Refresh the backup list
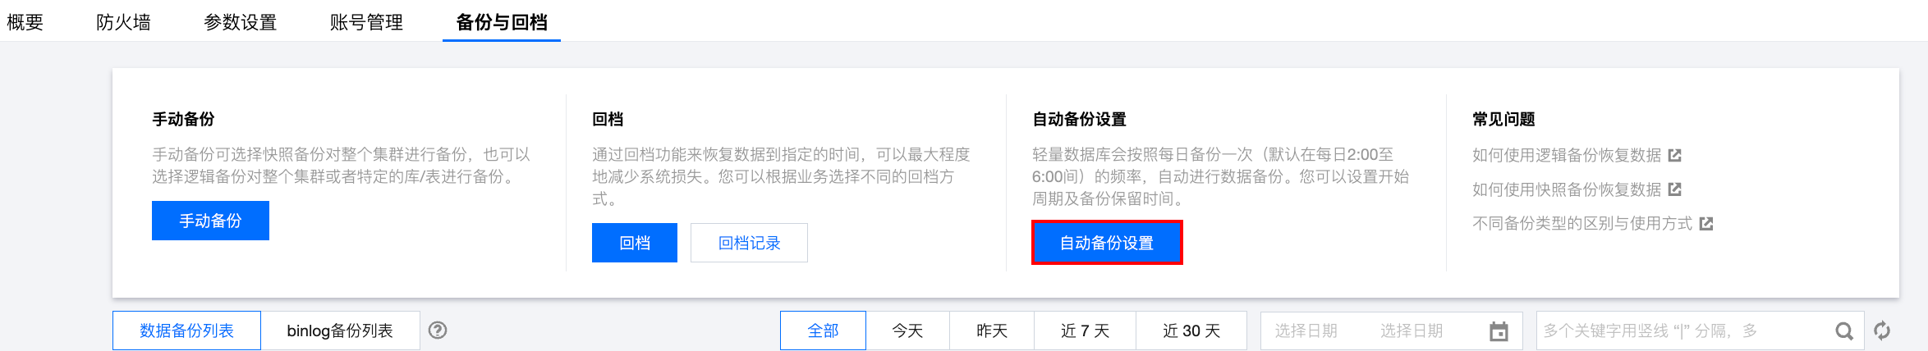Image resolution: width=1928 pixels, height=351 pixels. click(1882, 330)
